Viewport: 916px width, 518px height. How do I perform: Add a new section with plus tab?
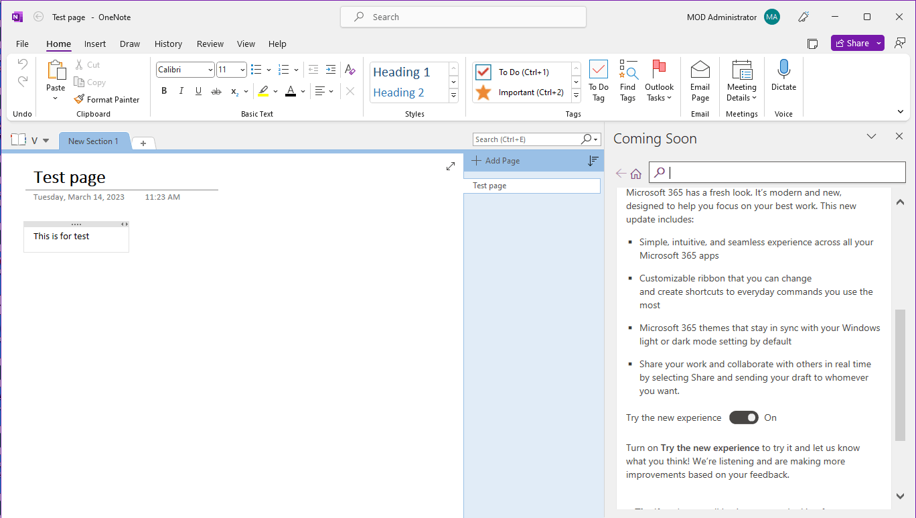click(143, 143)
